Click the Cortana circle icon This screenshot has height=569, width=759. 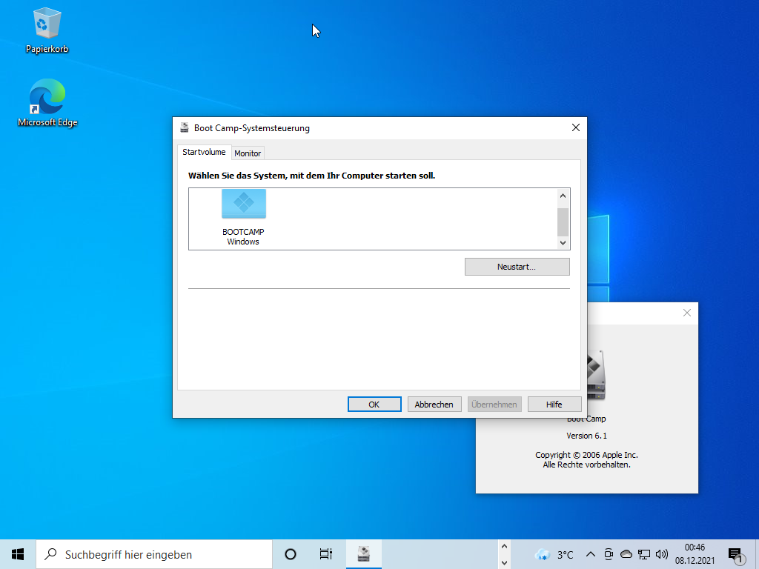tap(291, 554)
